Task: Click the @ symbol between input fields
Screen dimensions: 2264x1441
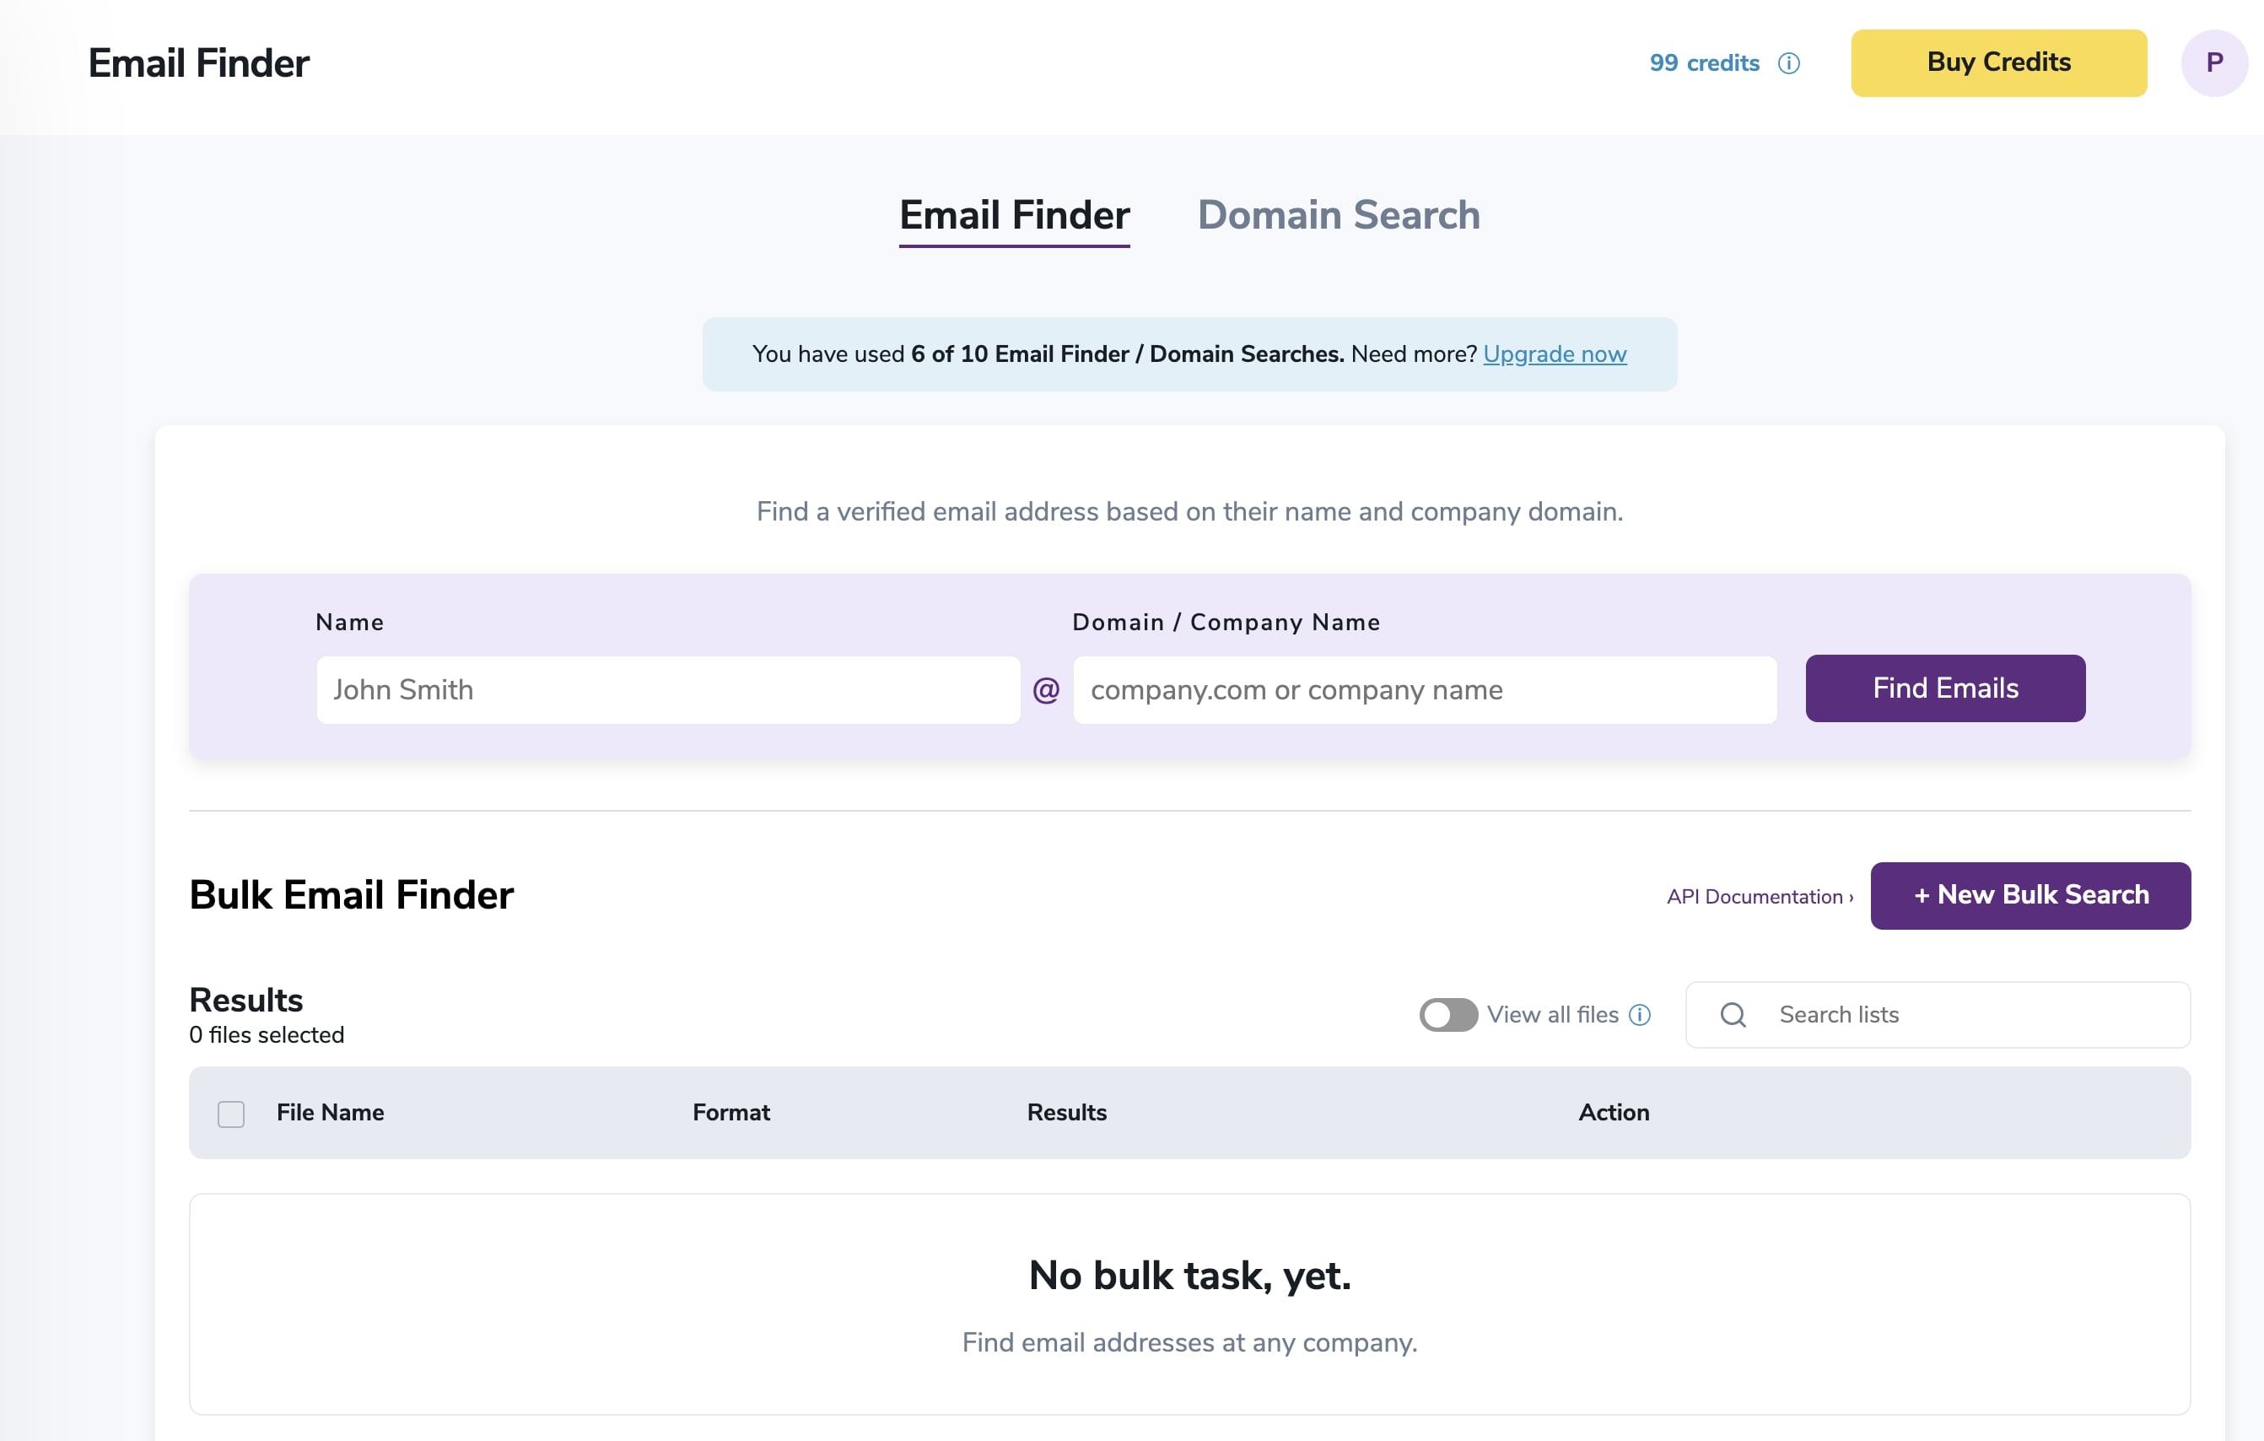Action: click(1047, 689)
